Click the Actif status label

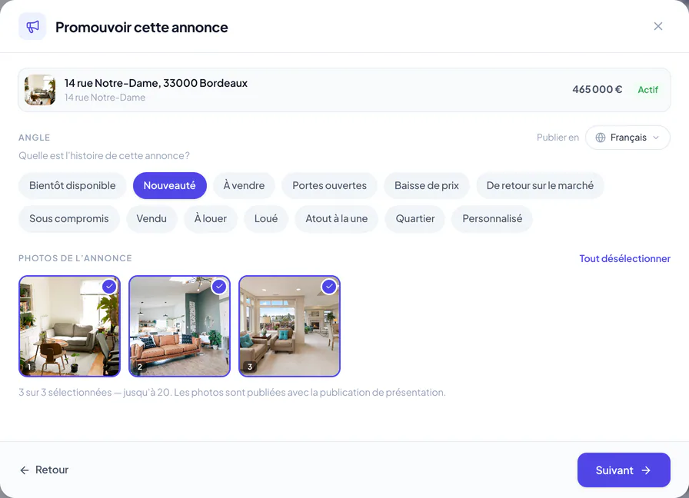pyautogui.click(x=647, y=90)
